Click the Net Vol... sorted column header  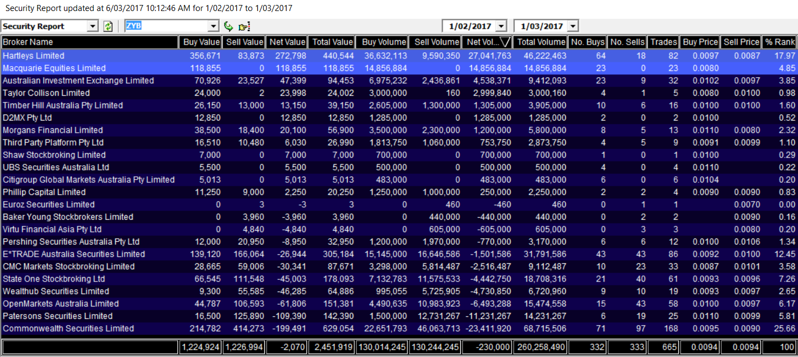tap(487, 42)
